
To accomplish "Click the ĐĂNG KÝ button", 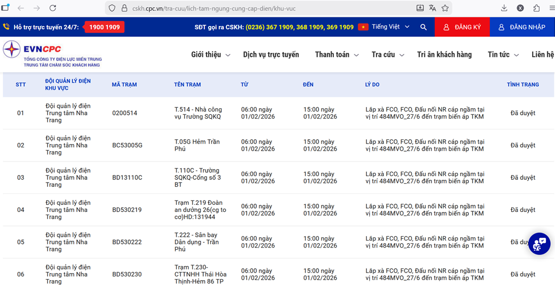I will coord(462,27).
